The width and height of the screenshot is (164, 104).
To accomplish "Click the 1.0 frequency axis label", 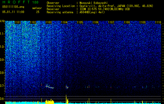I will tap(2, 47).
